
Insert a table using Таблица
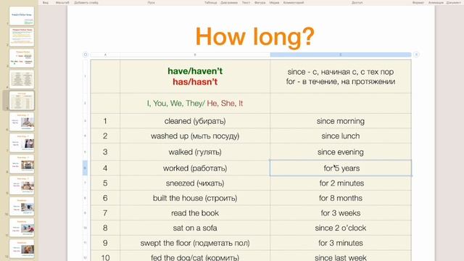(210, 2)
